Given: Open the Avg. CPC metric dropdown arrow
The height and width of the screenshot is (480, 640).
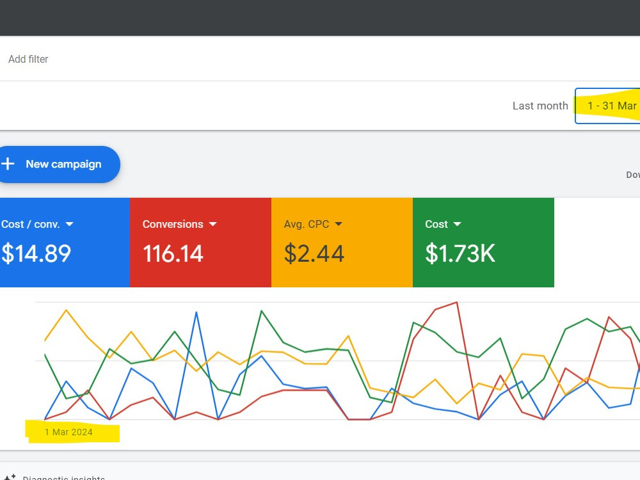Looking at the screenshot, I should tap(339, 224).
